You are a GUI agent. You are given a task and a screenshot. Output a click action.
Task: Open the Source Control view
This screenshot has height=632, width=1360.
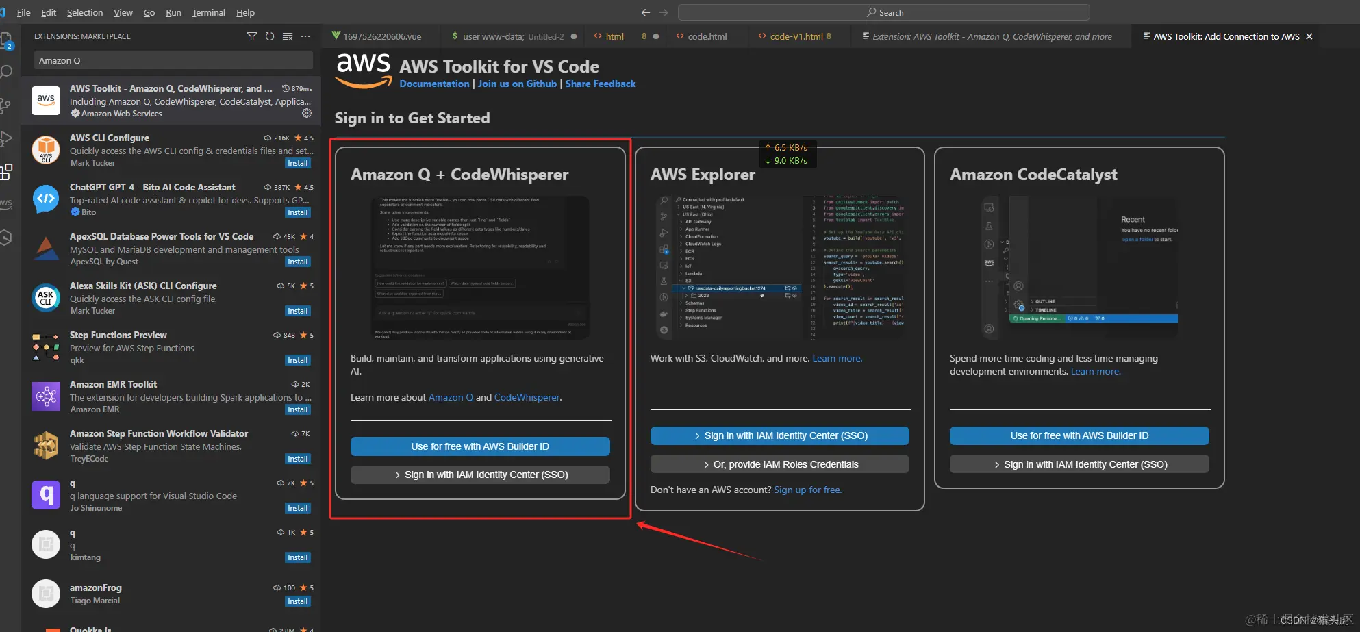pyautogui.click(x=6, y=105)
